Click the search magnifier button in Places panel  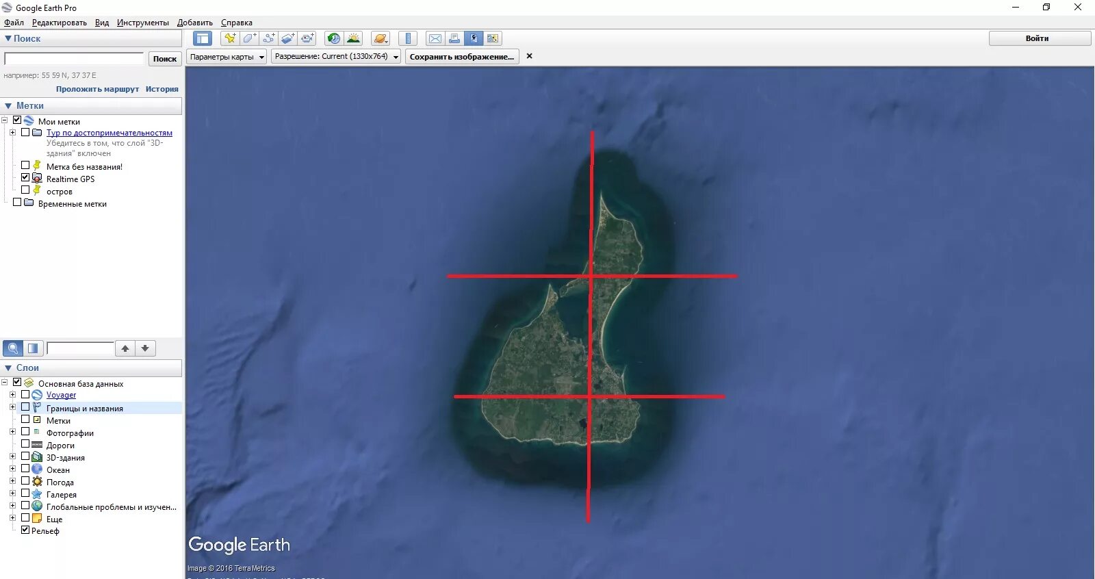click(13, 348)
